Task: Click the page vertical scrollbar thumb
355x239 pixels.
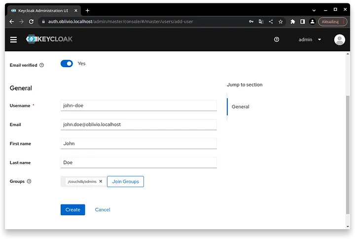Action: click(348, 155)
